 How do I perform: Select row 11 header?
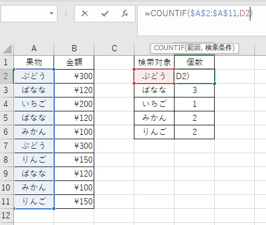click(x=7, y=202)
